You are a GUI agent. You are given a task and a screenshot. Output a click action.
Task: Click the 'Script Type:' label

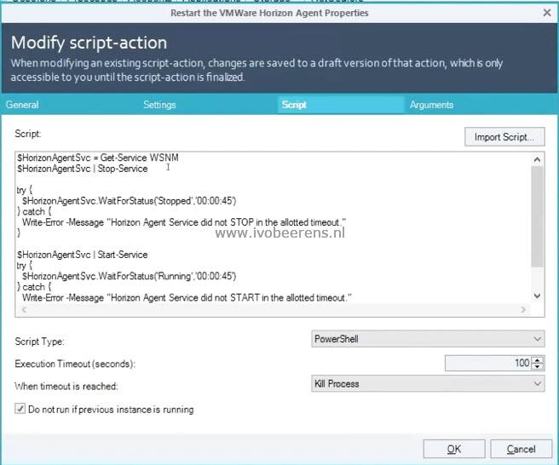coord(39,342)
